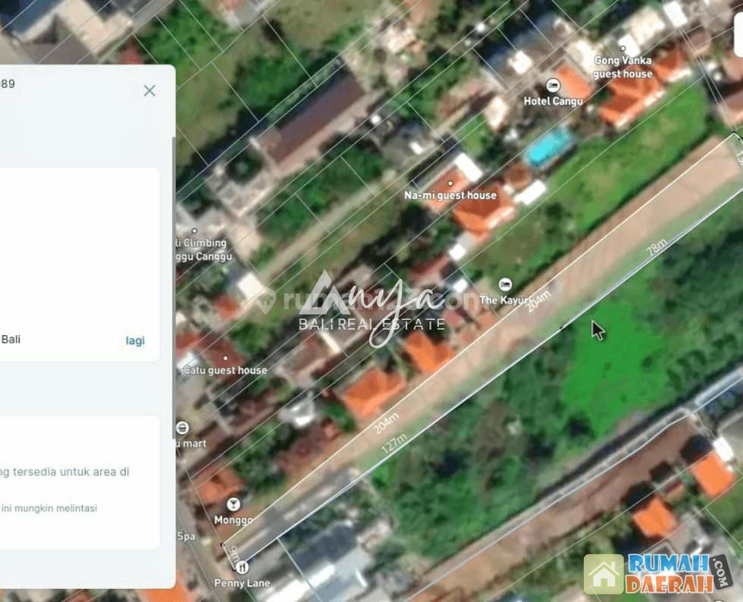Close the side info panel
Image resolution: width=743 pixels, height=602 pixels.
pos(149,91)
